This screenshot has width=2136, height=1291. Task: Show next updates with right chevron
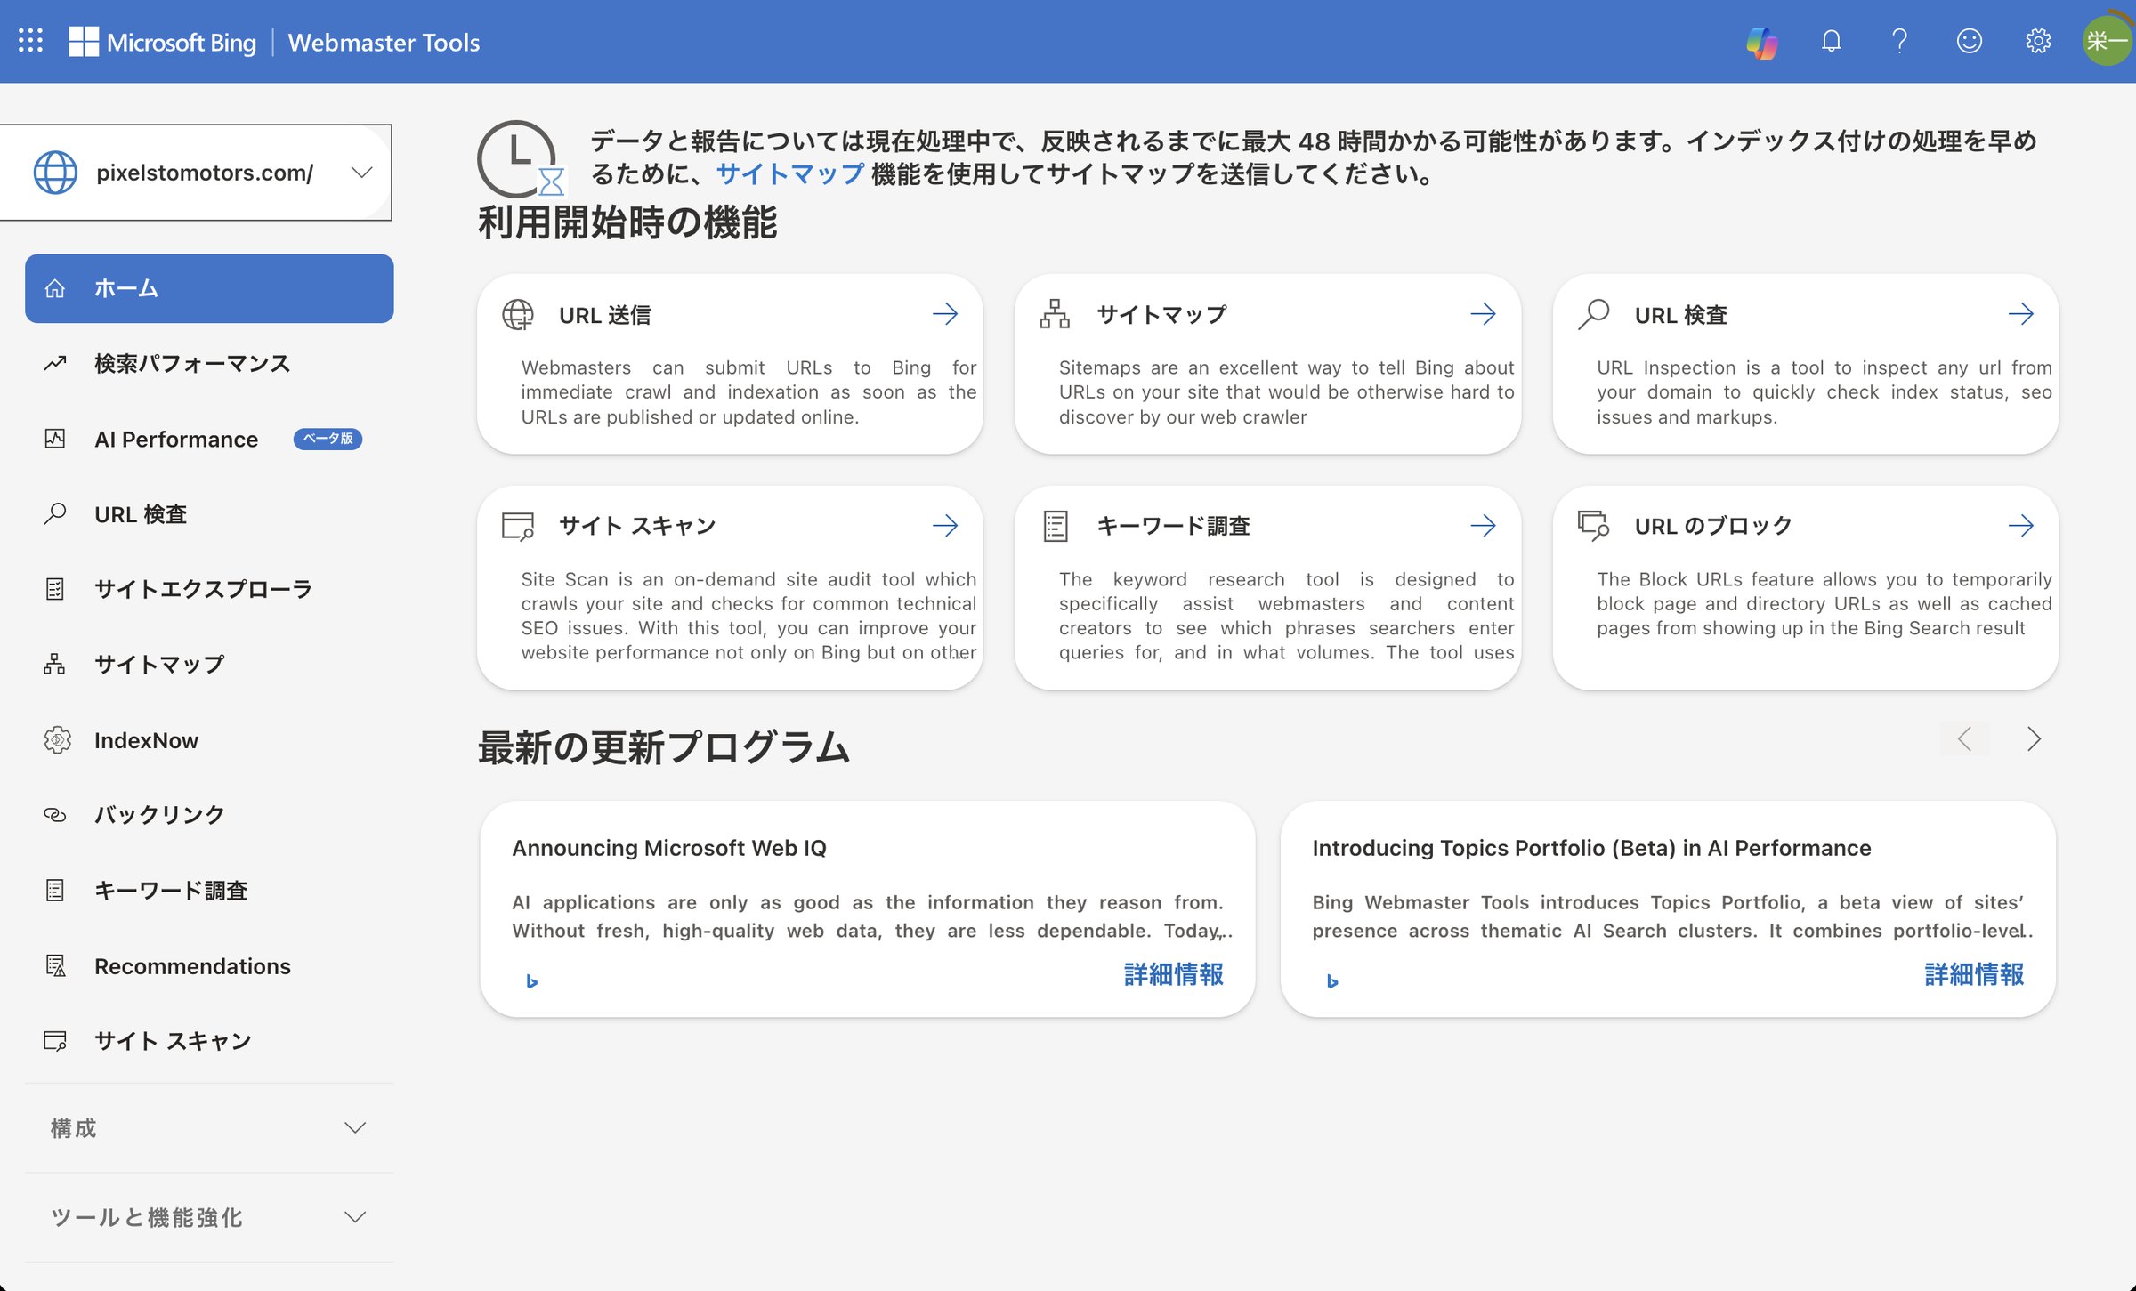(2034, 738)
